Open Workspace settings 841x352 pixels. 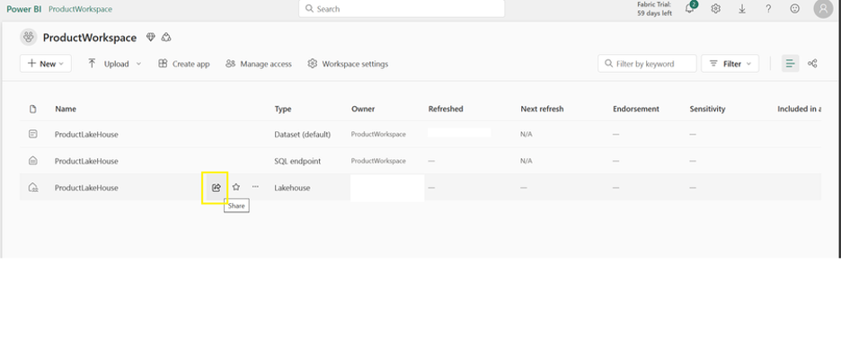coord(348,63)
